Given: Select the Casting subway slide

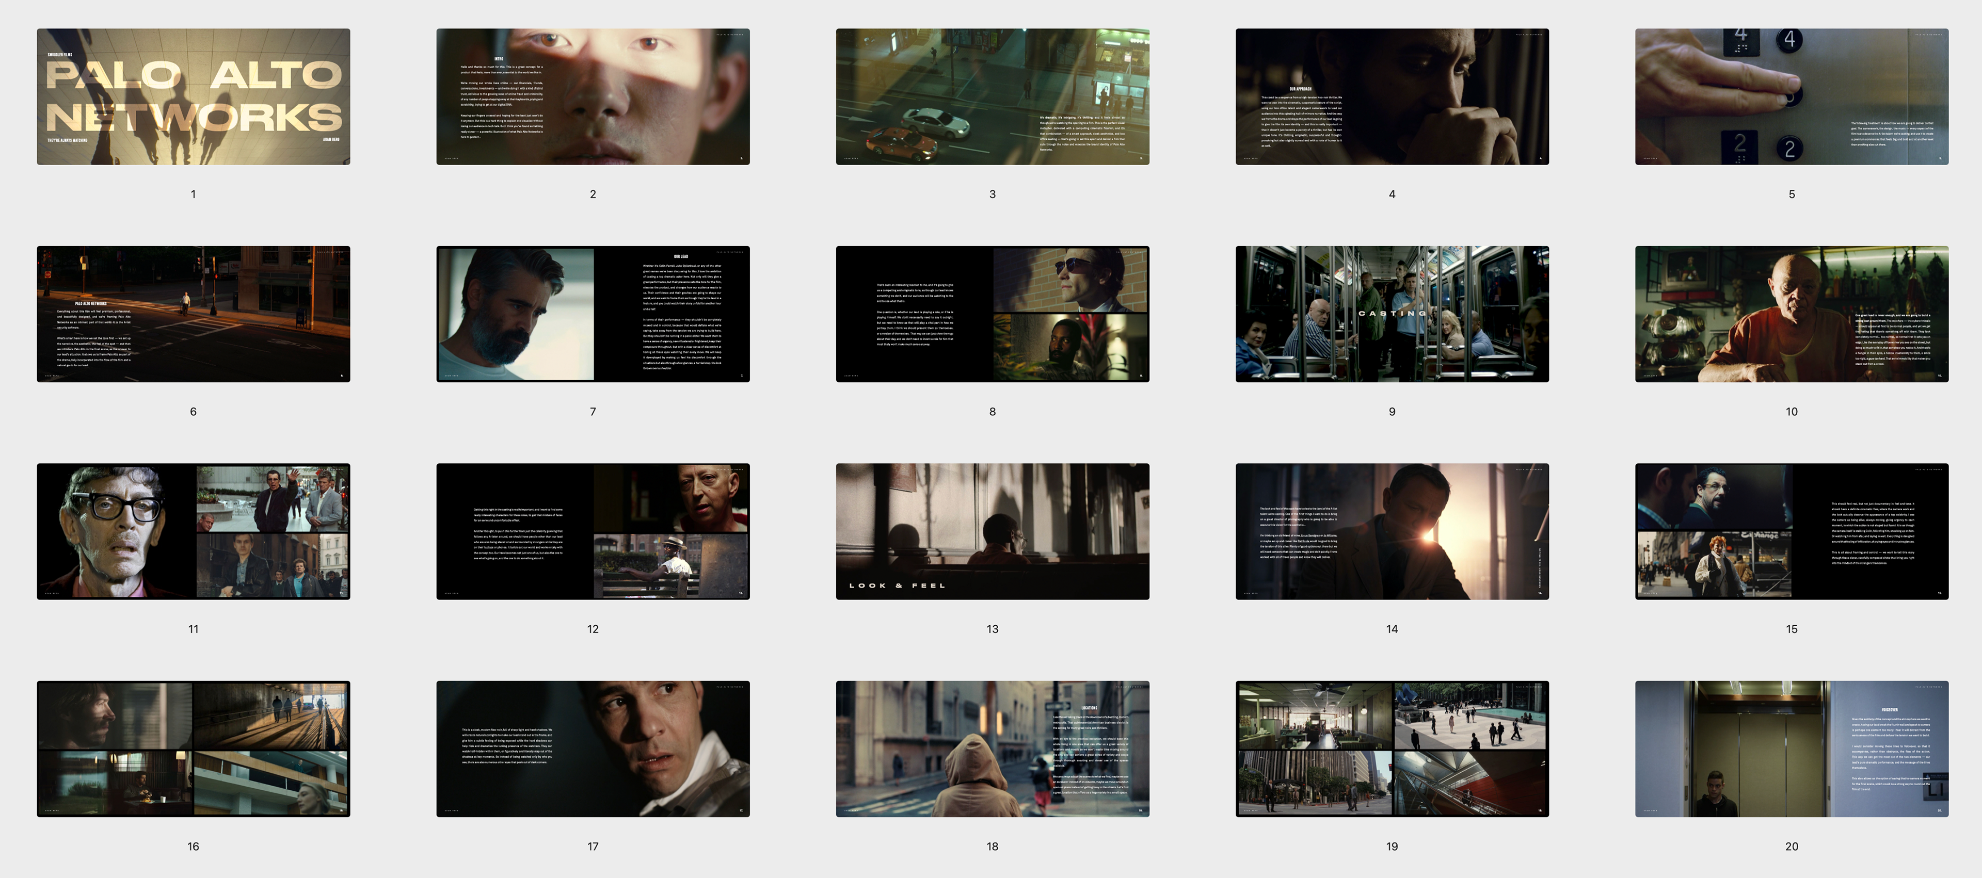Looking at the screenshot, I should click(x=1391, y=314).
